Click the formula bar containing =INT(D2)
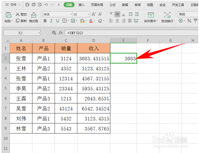This screenshot has height=153, width=199. (x=132, y=33)
